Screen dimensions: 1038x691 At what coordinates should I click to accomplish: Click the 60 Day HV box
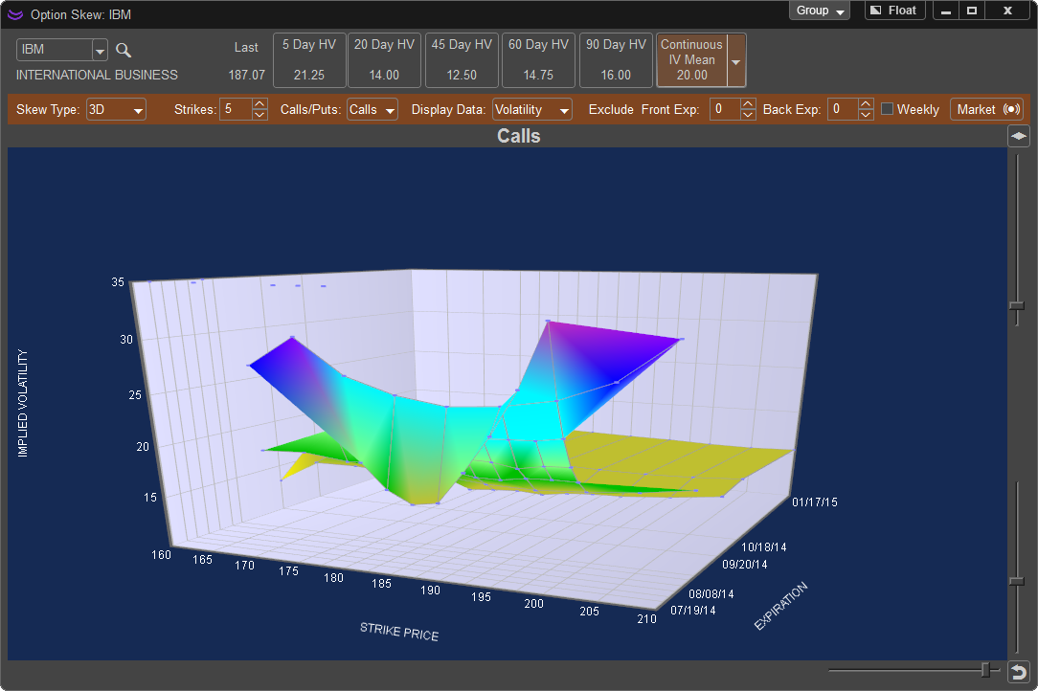(538, 60)
